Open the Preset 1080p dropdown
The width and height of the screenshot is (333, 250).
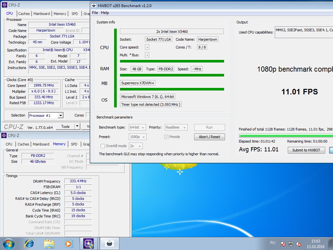[x=138, y=137]
